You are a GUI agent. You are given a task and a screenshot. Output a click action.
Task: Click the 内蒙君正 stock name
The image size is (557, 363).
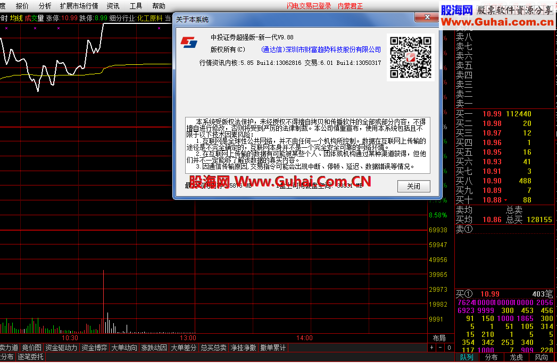[x=350, y=6]
